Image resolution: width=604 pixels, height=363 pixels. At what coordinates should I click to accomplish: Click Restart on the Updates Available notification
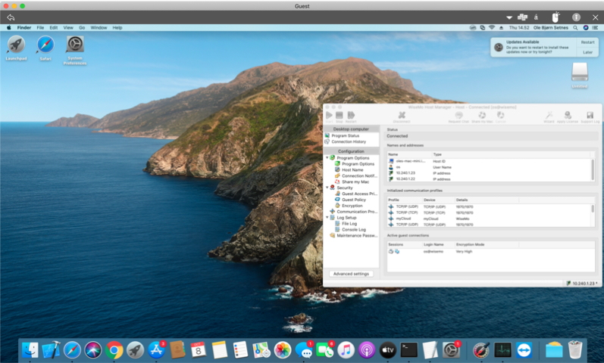[x=587, y=42]
